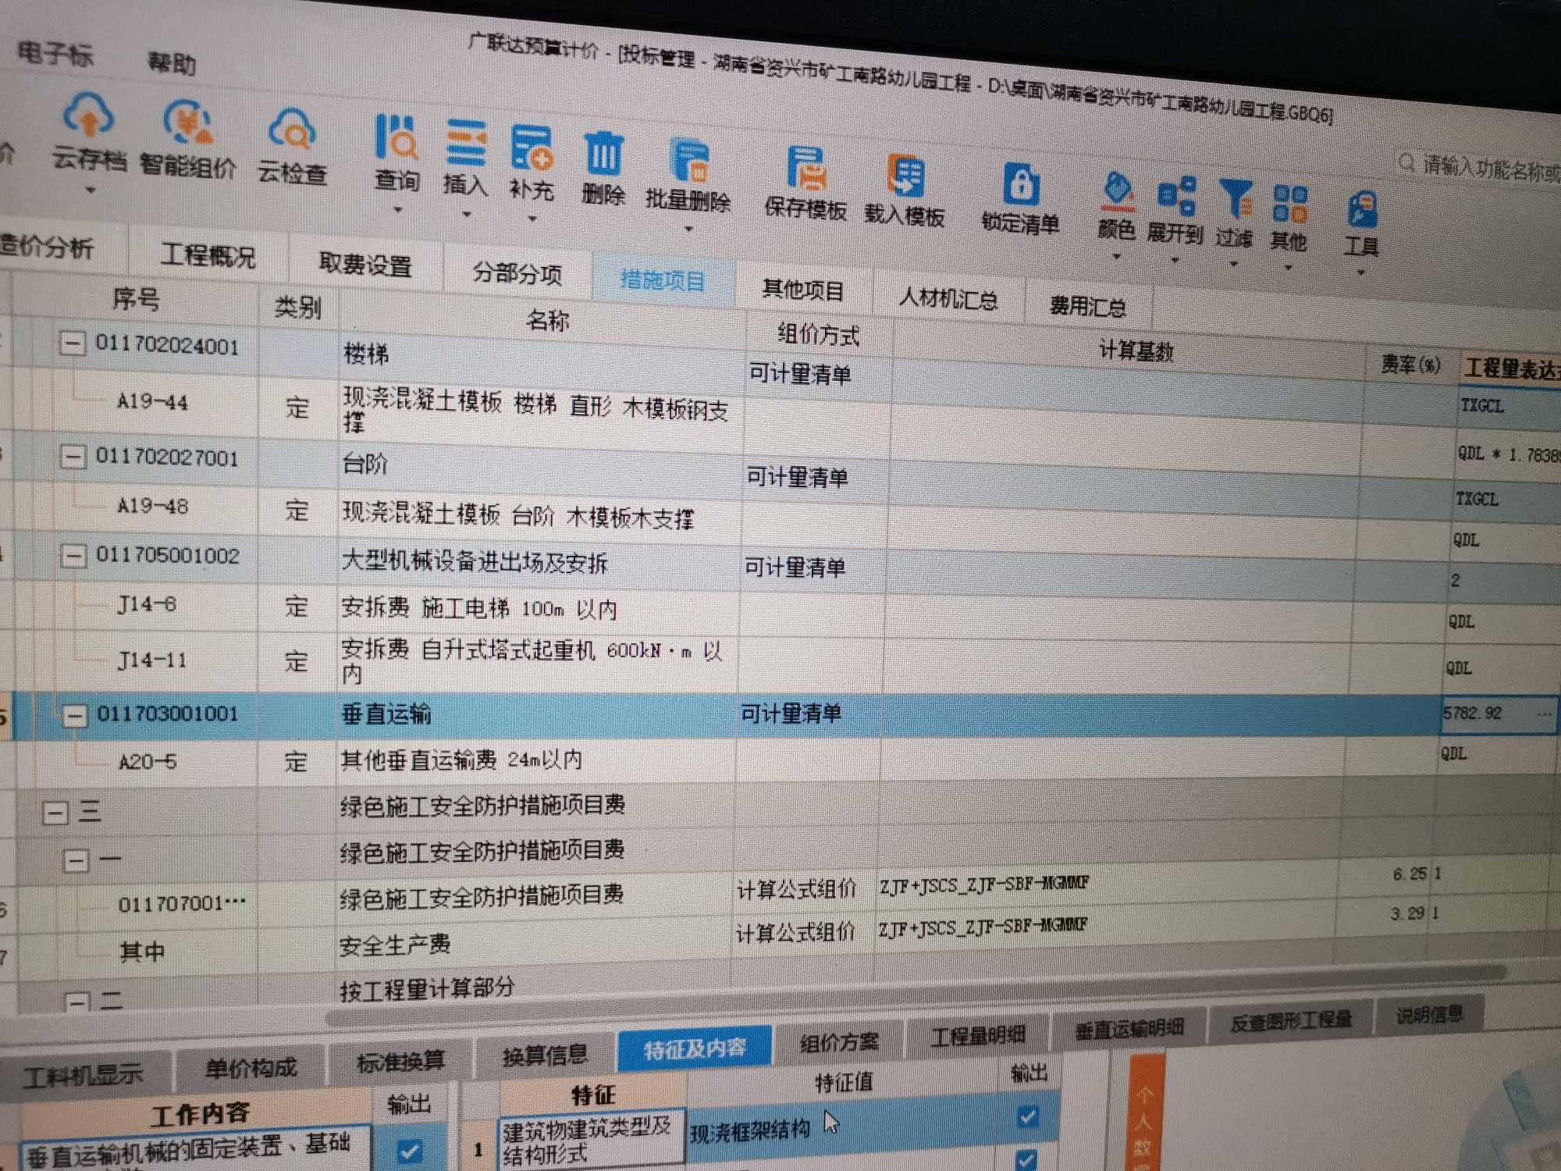Collapse row 011705001002 tree node
1561x1171 pixels.
coord(73,555)
